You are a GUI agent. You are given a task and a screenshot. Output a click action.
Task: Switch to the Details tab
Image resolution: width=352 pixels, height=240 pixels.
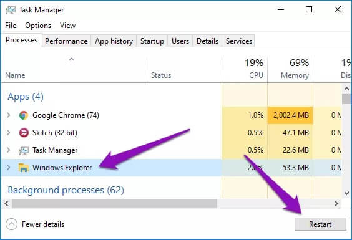point(207,41)
